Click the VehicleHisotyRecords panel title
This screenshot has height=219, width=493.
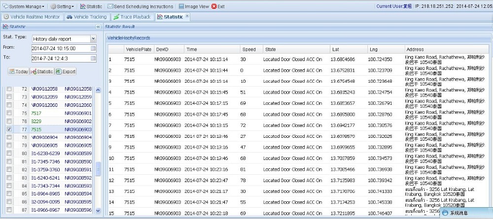(x=129, y=38)
